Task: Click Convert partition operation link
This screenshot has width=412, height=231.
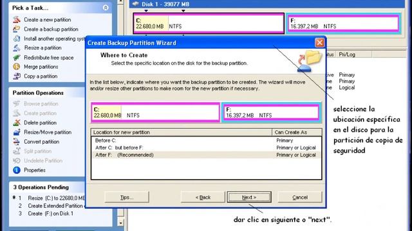Action: click(41, 142)
